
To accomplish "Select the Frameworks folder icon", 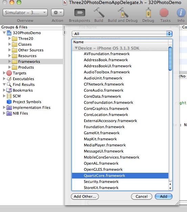I will click(15, 62).
